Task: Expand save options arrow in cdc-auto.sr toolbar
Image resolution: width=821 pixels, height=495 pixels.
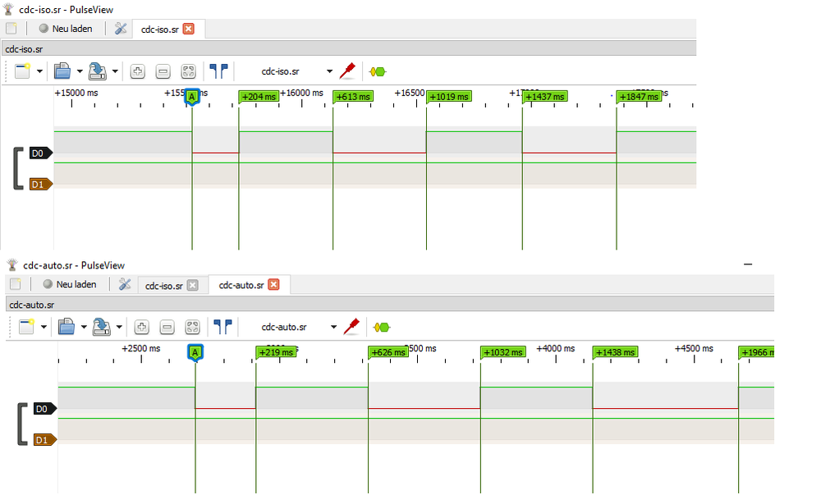Action: click(x=119, y=327)
